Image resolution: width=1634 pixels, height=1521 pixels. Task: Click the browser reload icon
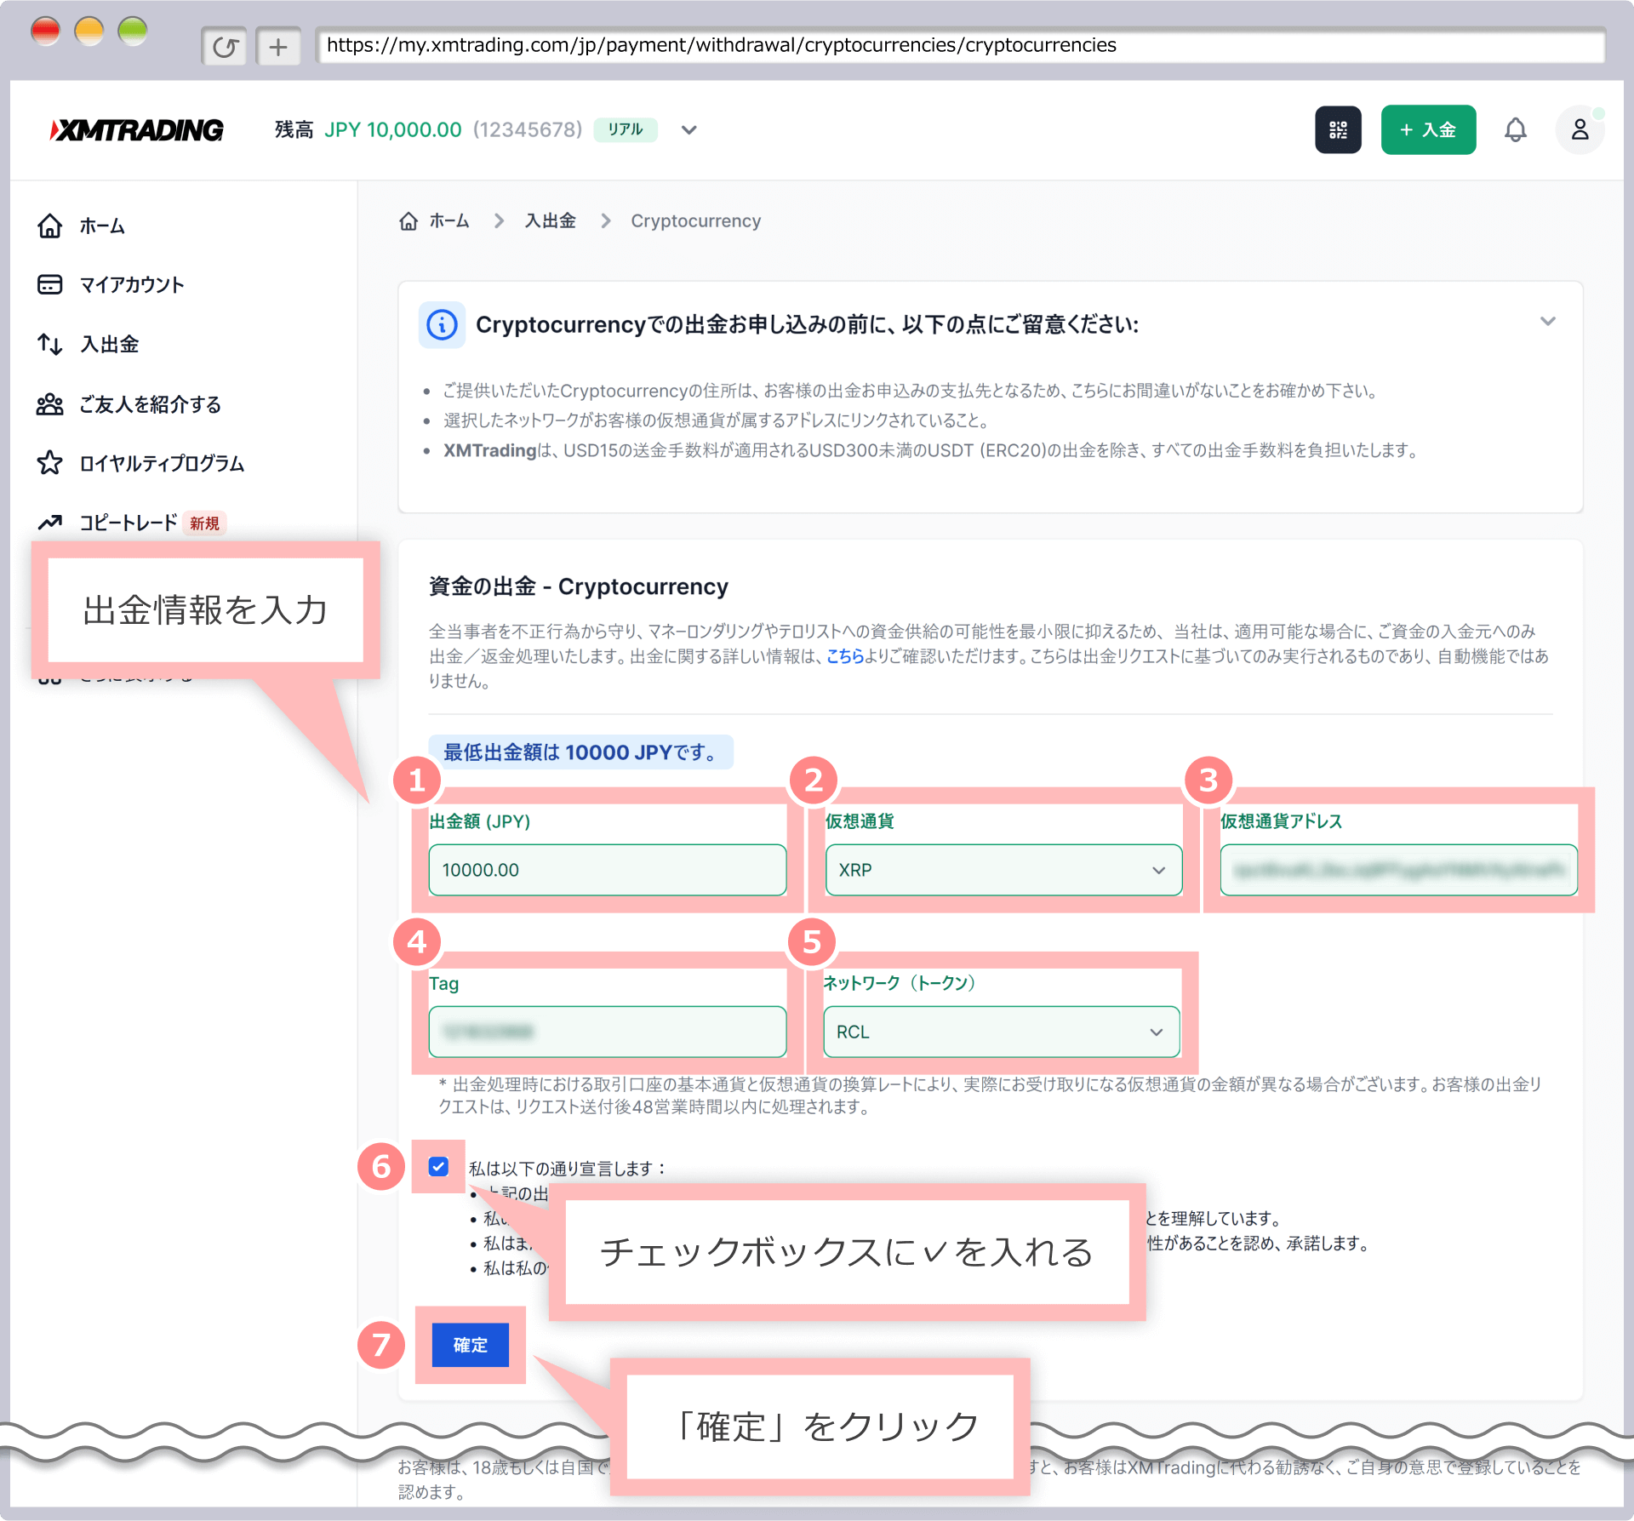225,46
